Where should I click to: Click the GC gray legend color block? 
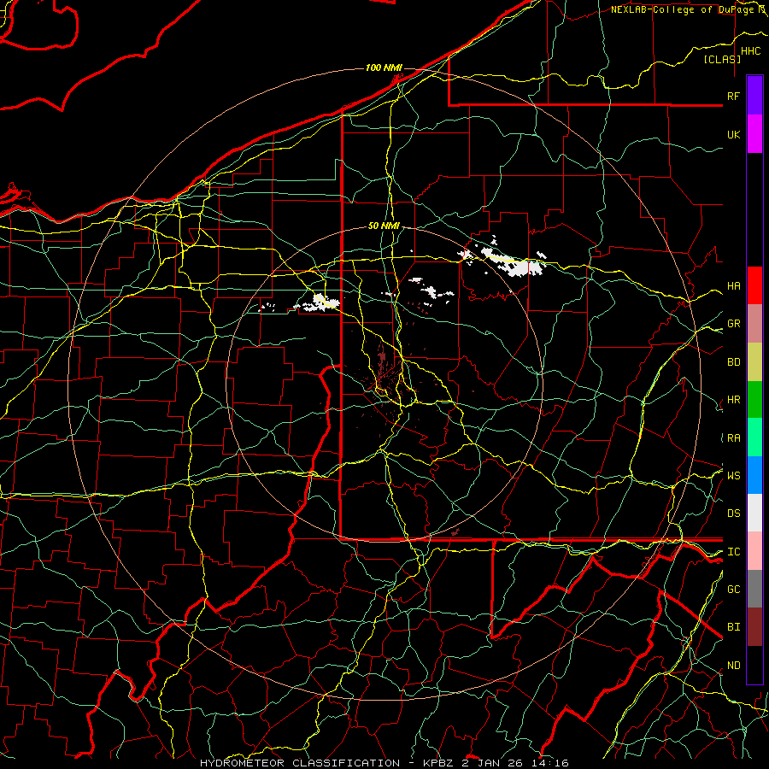(x=754, y=589)
